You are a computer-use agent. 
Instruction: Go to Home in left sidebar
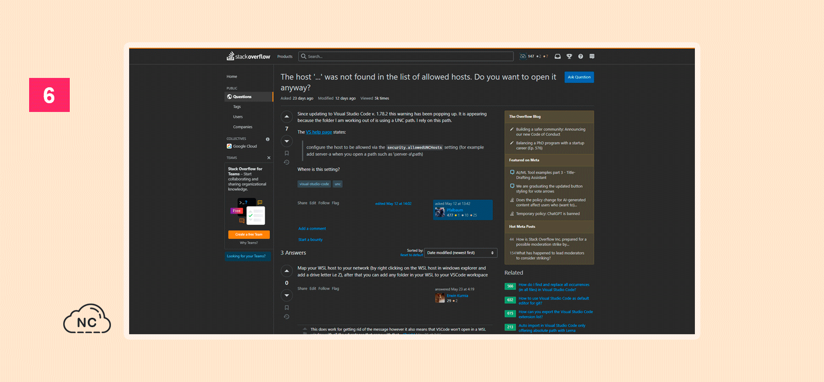point(232,76)
